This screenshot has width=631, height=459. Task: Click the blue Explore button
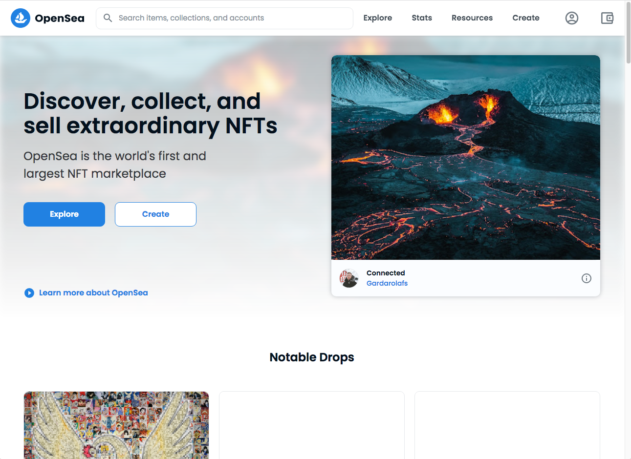coord(64,214)
